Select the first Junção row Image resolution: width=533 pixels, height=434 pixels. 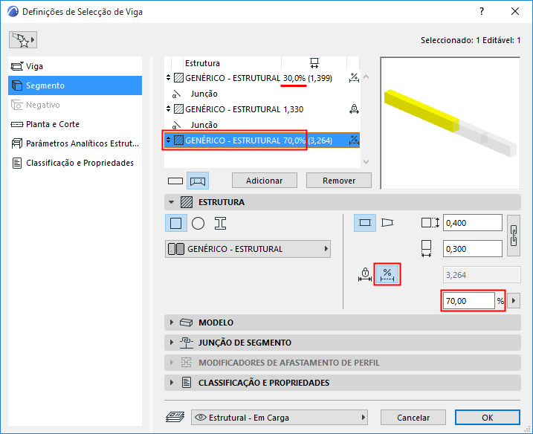click(x=262, y=94)
